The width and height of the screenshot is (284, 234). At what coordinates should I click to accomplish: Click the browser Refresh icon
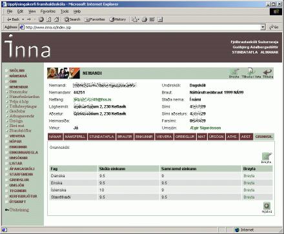(x=49, y=19)
